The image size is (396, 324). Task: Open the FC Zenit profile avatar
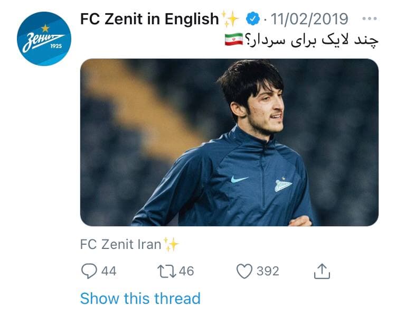coord(44,39)
